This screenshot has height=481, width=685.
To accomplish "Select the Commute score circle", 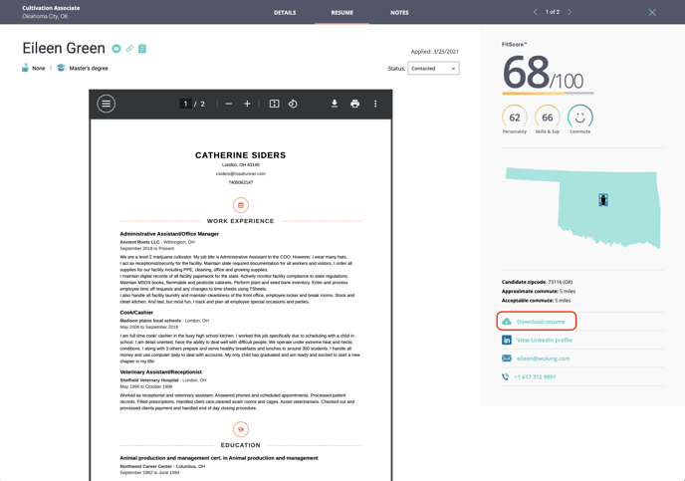I will point(579,118).
